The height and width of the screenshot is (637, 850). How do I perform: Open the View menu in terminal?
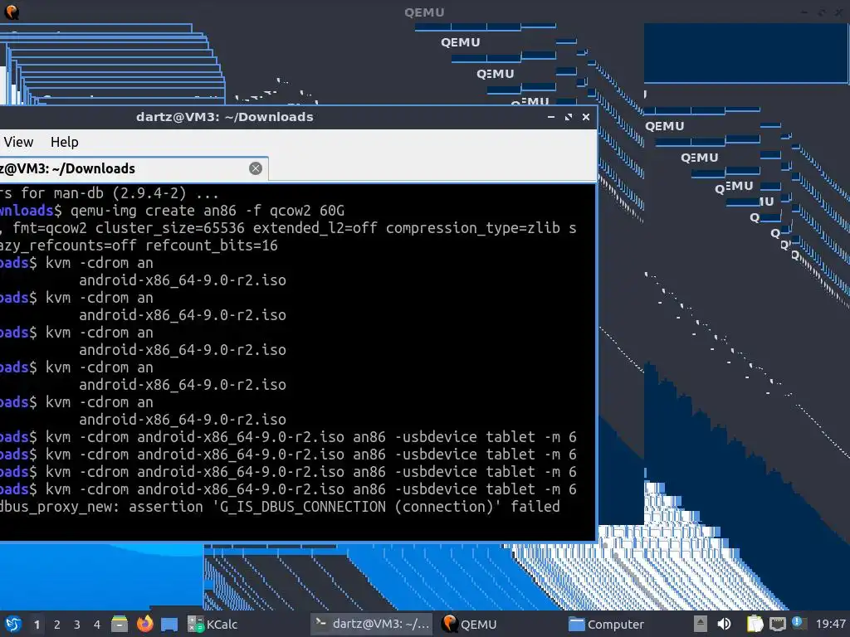18,142
